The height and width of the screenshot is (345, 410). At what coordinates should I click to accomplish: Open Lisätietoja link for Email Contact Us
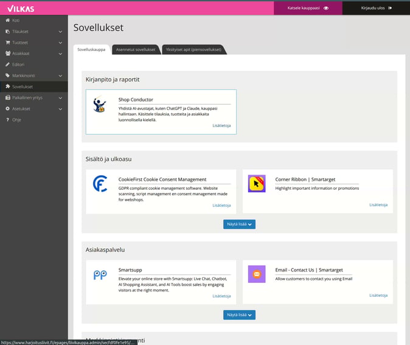[x=378, y=295]
